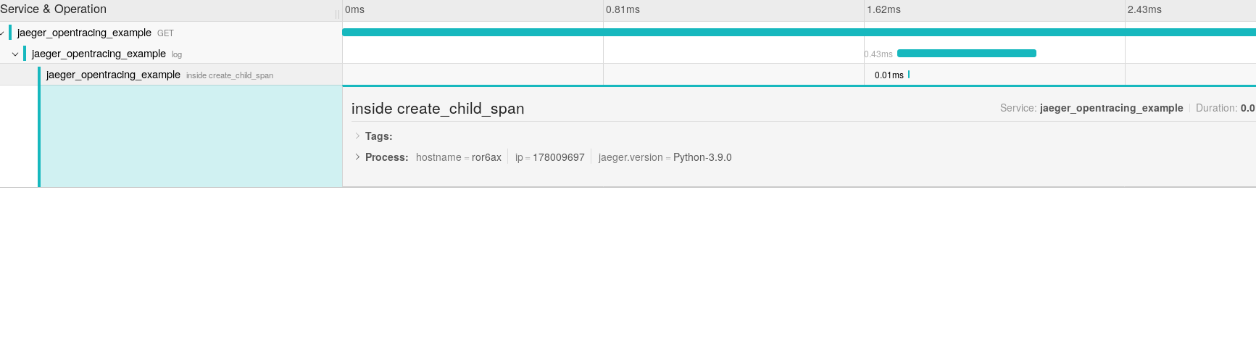Collapse the jaeger_opentracing_example GET root span

point(2,33)
